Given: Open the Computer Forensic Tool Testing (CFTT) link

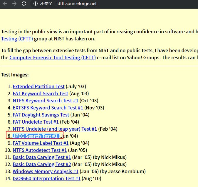Looking at the screenshot, I should (x=53, y=58).
